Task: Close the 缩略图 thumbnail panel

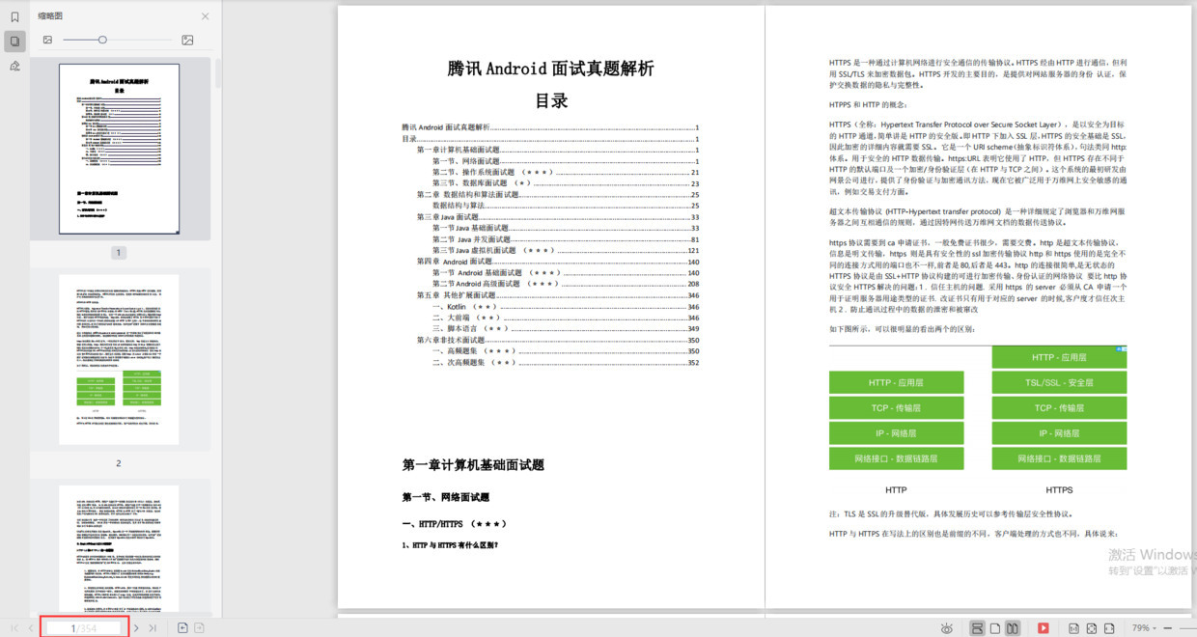Action: pos(205,16)
